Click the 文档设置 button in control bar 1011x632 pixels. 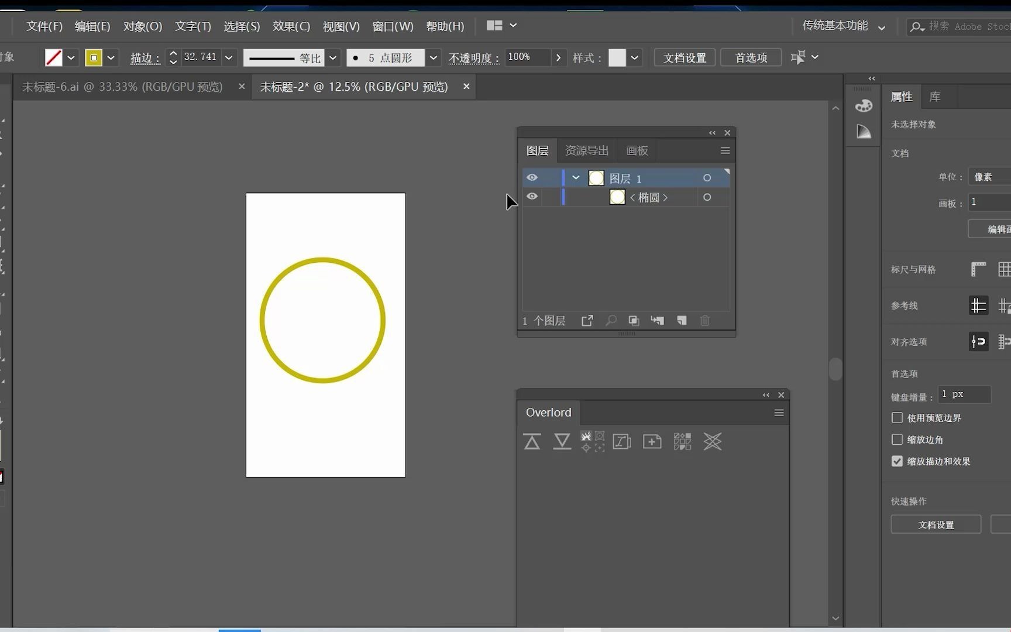click(x=685, y=57)
